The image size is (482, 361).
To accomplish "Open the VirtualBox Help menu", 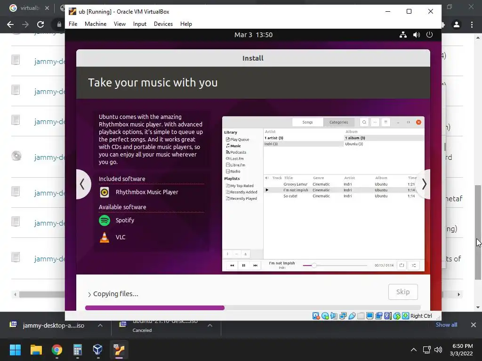I will coord(186,24).
